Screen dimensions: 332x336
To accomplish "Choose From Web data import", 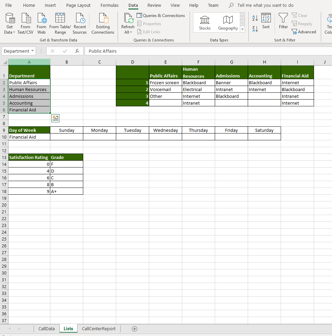I will (x=41, y=23).
